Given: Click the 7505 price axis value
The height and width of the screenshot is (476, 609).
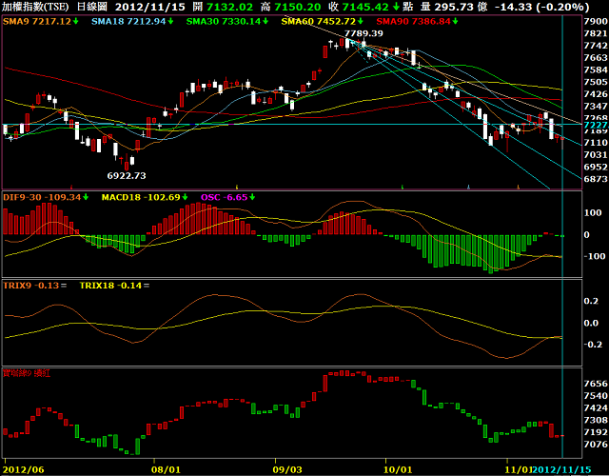Looking at the screenshot, I should coord(596,82).
